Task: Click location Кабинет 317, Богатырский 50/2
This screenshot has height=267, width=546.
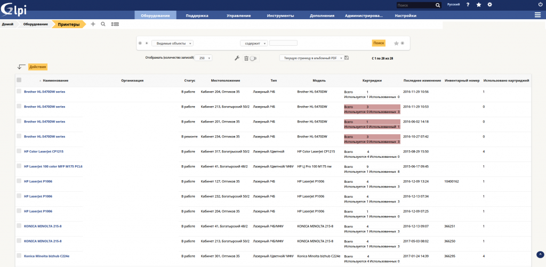Action: (226, 151)
